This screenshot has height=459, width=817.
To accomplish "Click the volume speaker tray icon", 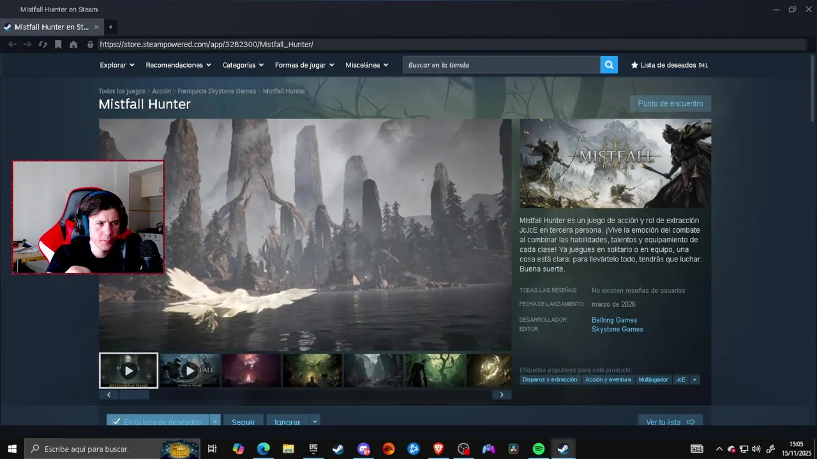I will 756,449.
